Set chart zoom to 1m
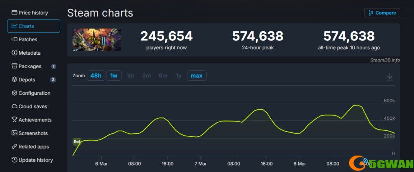This screenshot has height=172, width=414. tap(130, 76)
